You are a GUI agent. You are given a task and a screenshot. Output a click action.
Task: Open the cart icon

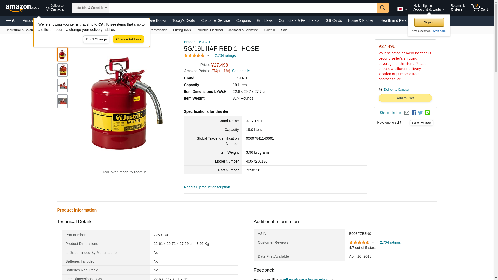tap(479, 8)
